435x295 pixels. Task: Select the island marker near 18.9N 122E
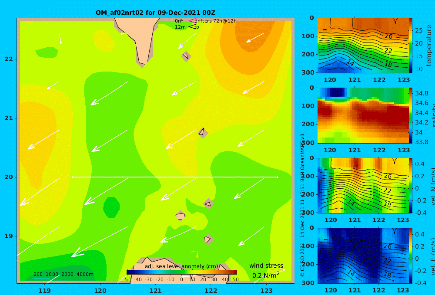click(x=208, y=239)
